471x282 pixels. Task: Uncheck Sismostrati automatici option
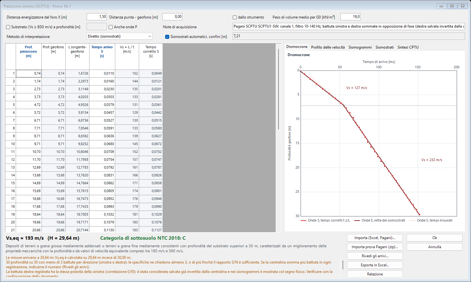point(167,37)
